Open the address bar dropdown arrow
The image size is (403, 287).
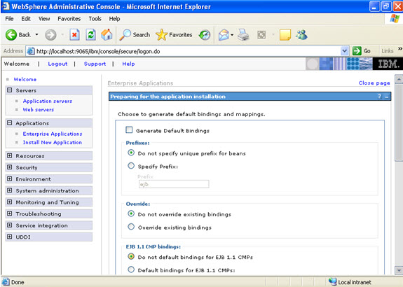tap(344, 51)
